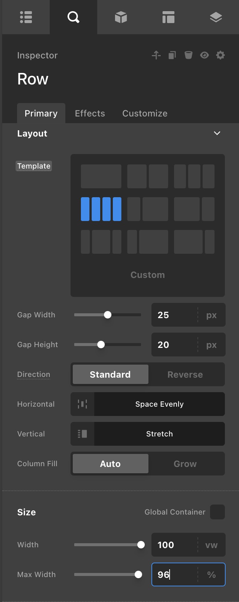239x602 pixels.
Task: Set Column Fill to Grow
Action: (185, 464)
